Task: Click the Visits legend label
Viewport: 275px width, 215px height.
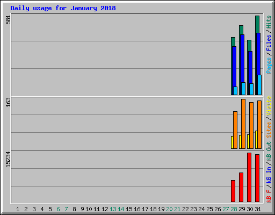Action: [x=269, y=106]
